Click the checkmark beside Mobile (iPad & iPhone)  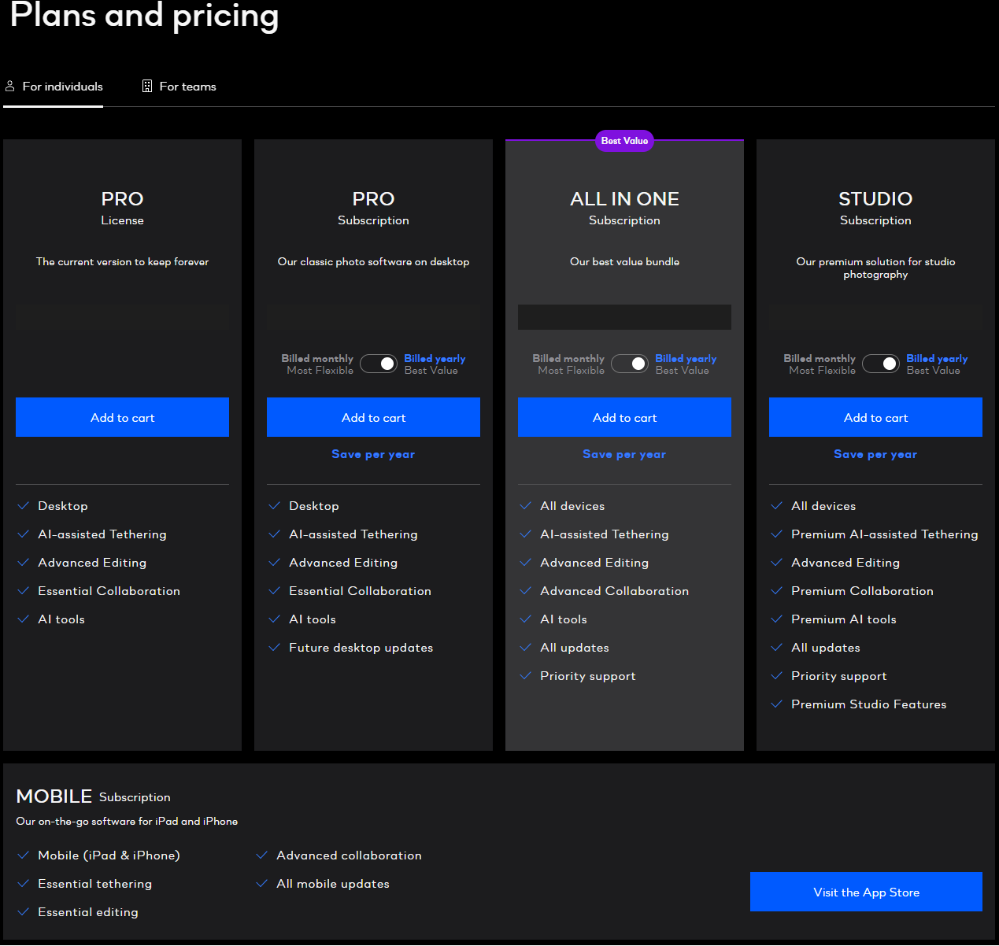23,855
